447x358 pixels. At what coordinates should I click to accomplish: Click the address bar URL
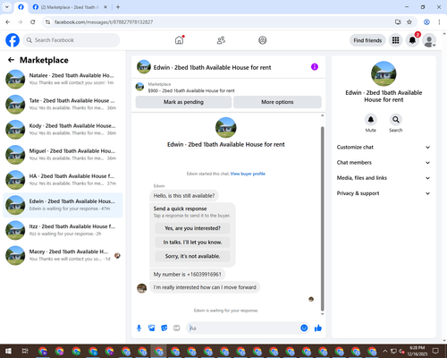(104, 22)
